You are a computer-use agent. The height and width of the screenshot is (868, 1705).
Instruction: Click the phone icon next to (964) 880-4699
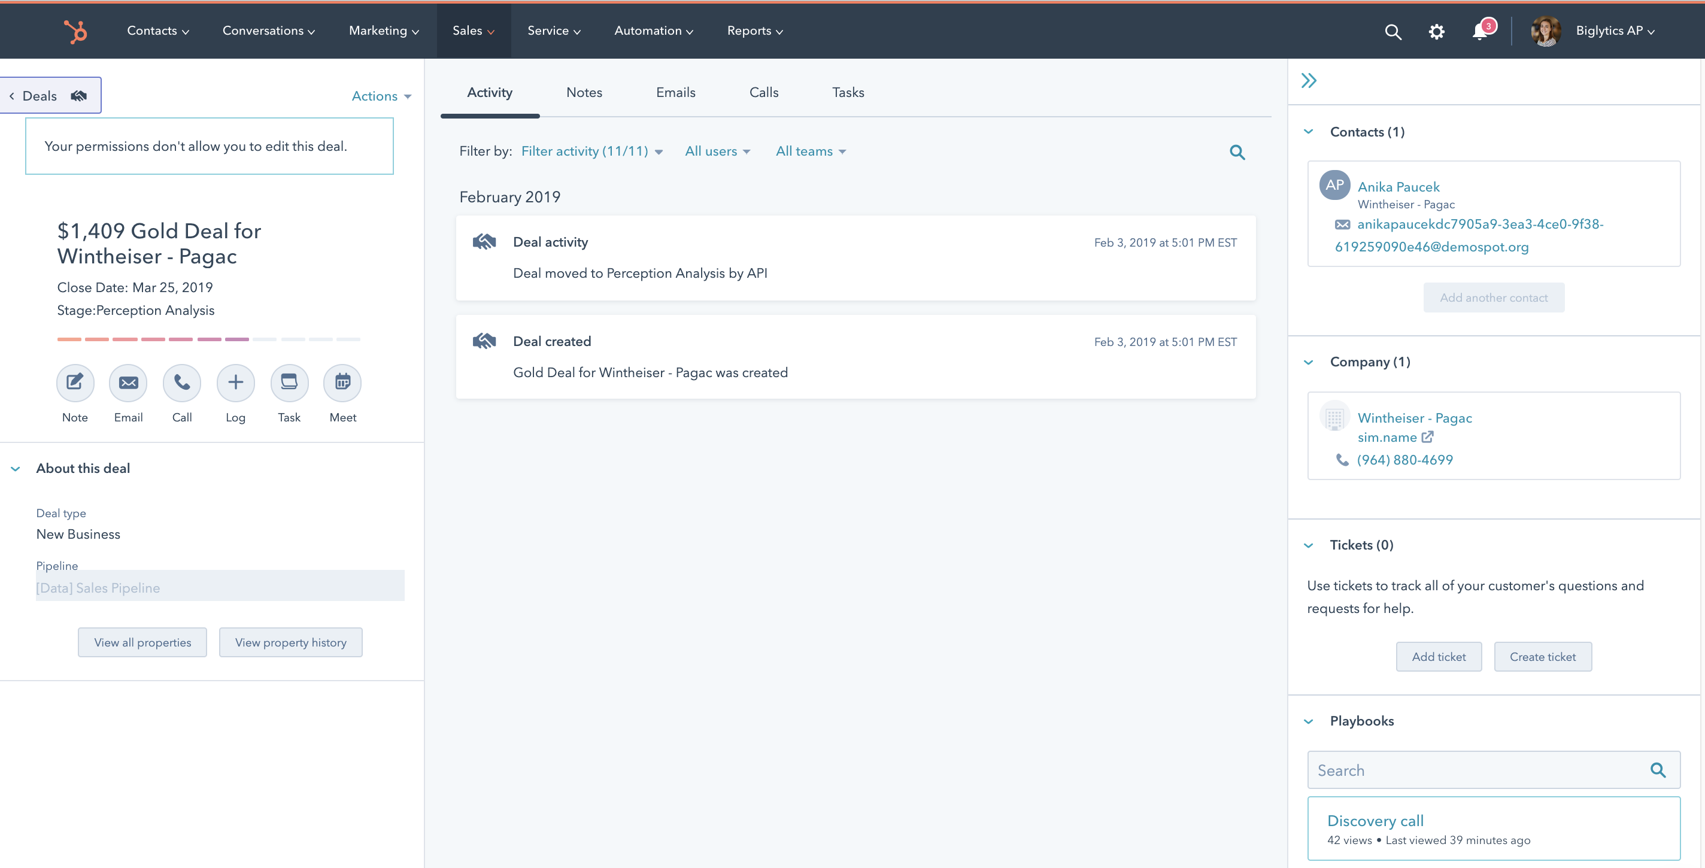tap(1342, 460)
